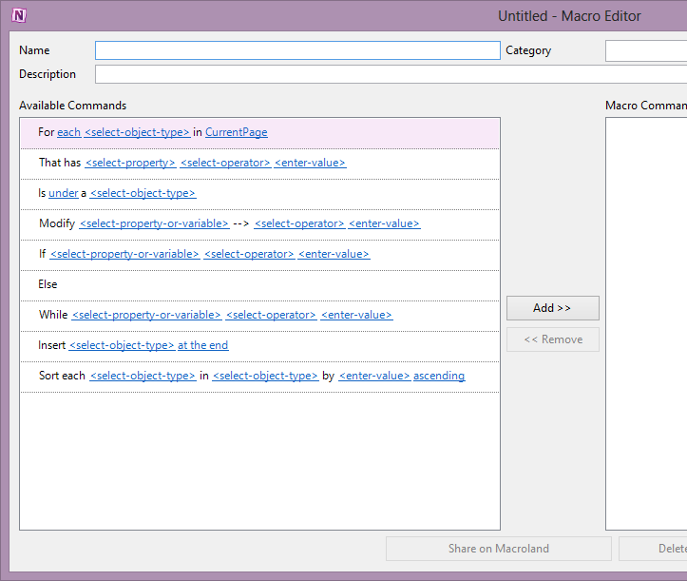Select object type in the For each command
The width and height of the screenshot is (687, 581).
pos(137,132)
